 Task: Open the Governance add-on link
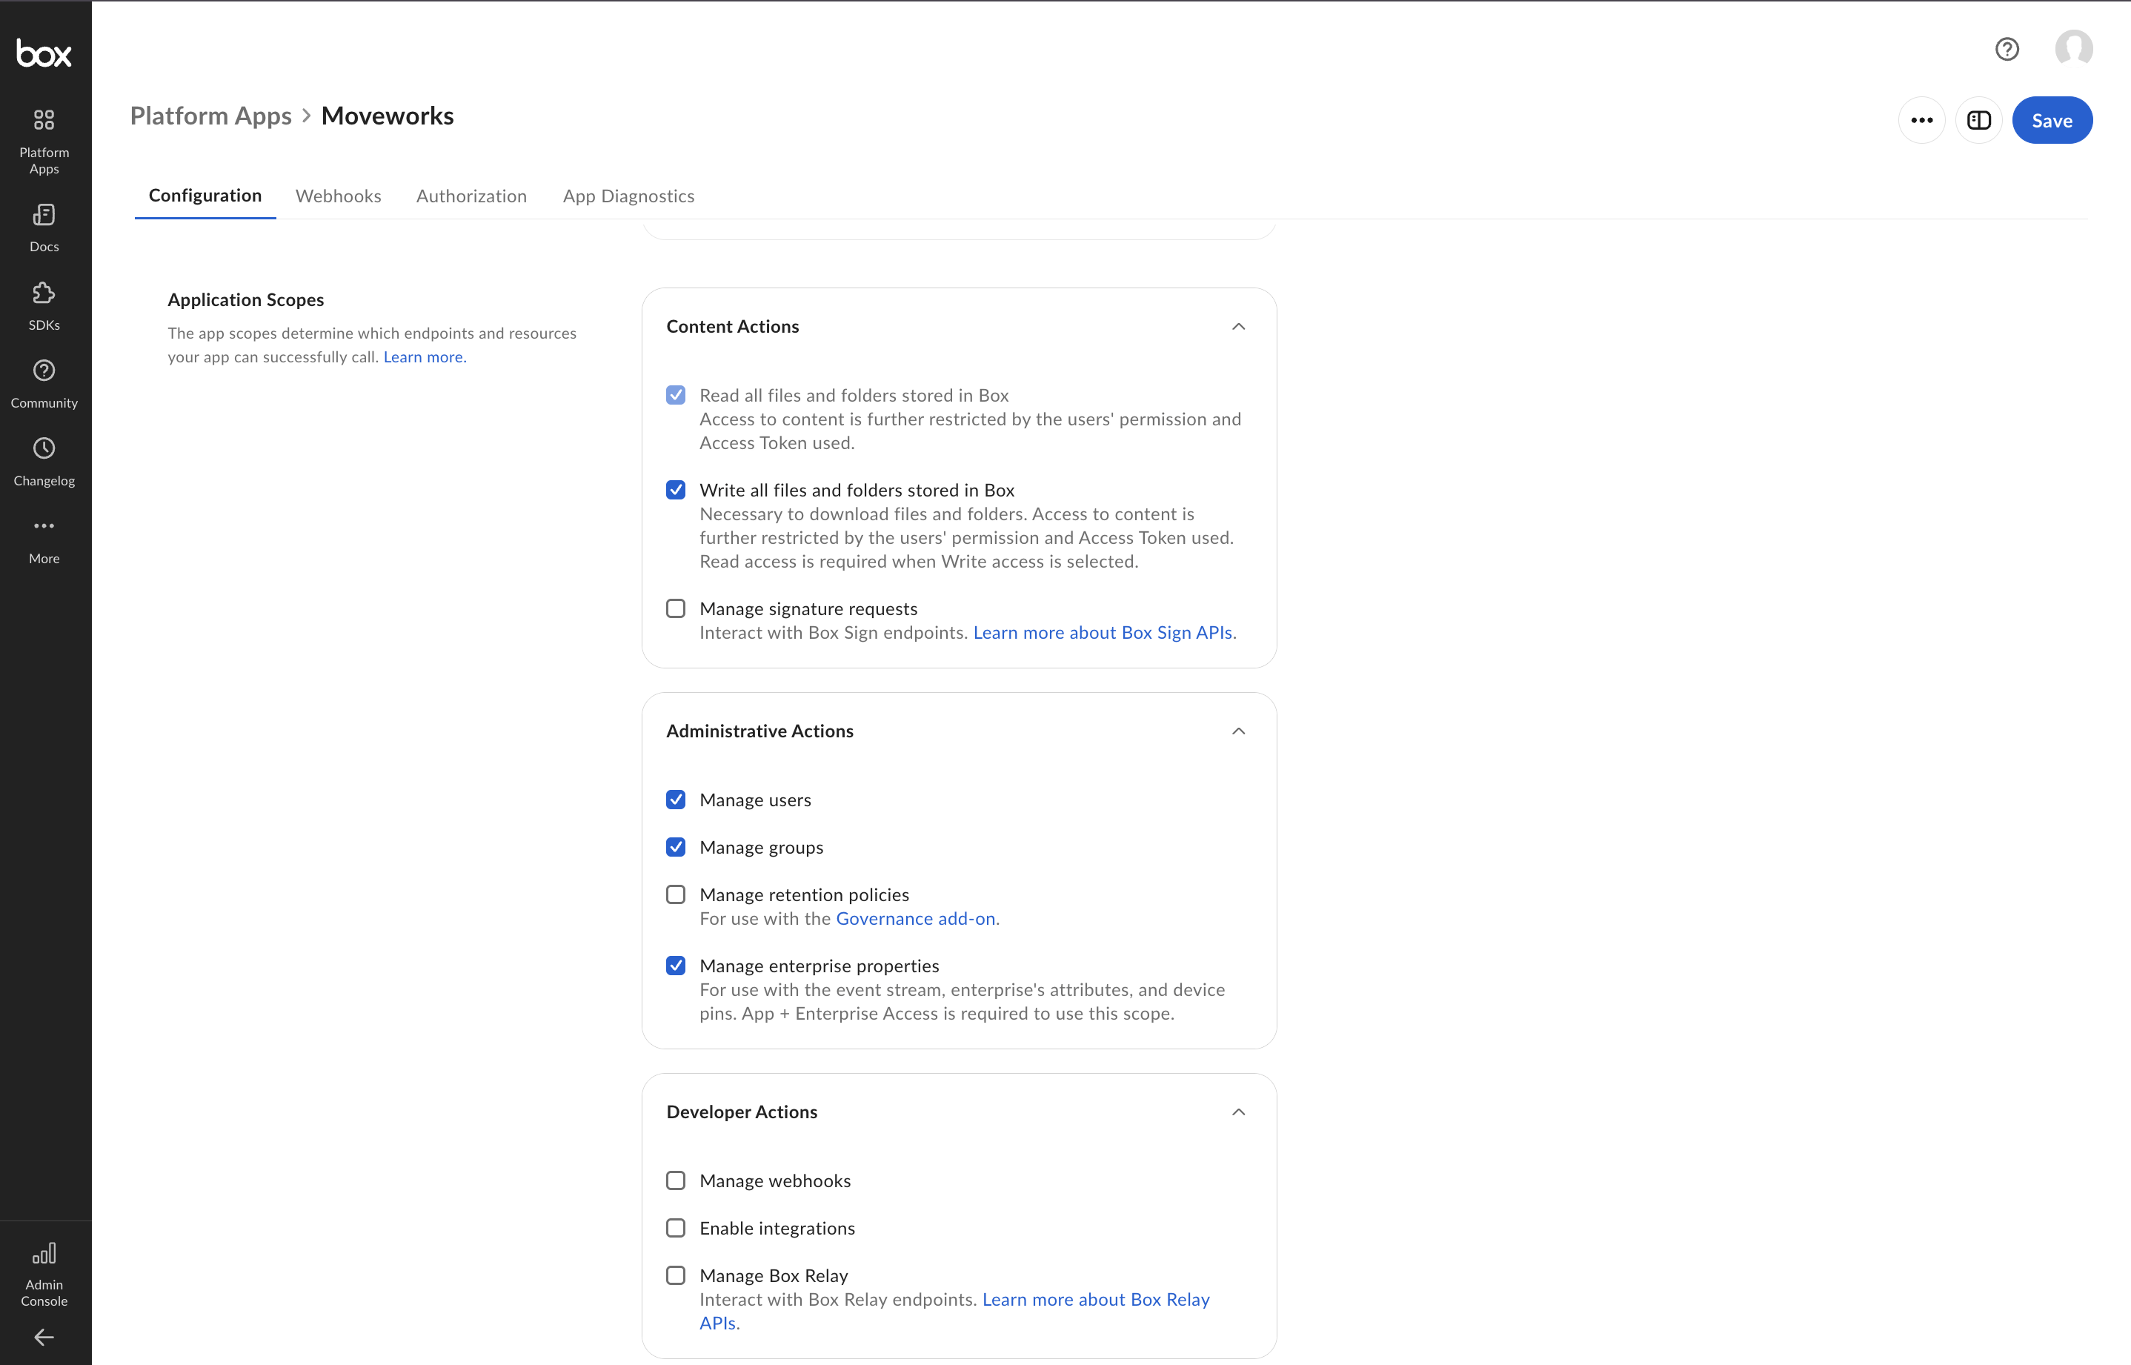917,919
